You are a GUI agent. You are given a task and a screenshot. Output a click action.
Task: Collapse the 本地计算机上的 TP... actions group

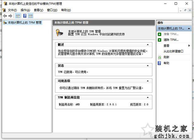(x=189, y=29)
